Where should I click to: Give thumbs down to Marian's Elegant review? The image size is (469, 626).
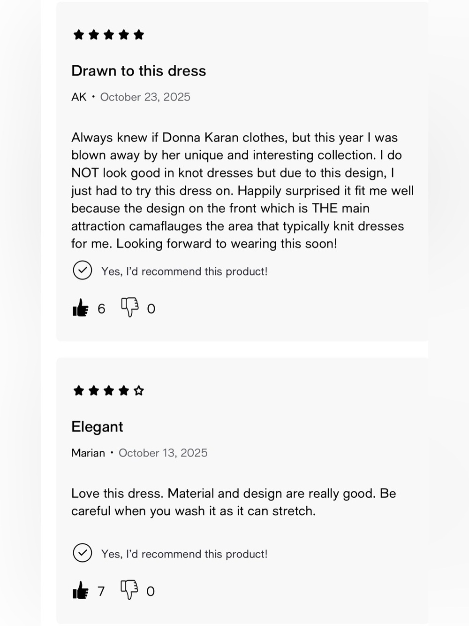(x=129, y=590)
